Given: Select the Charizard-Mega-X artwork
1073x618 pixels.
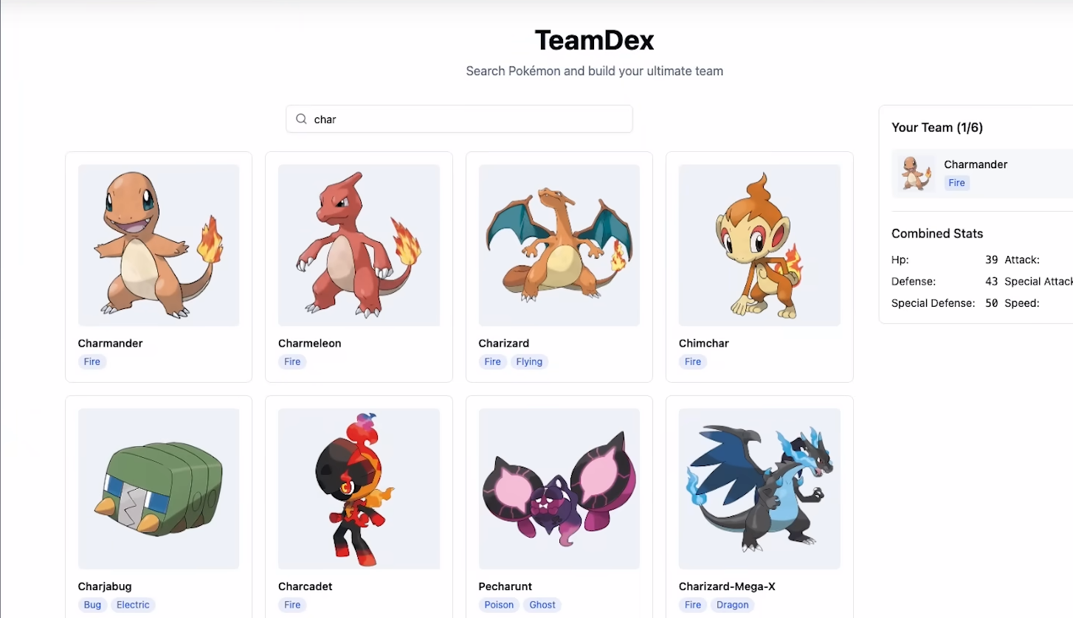Looking at the screenshot, I should click(759, 489).
